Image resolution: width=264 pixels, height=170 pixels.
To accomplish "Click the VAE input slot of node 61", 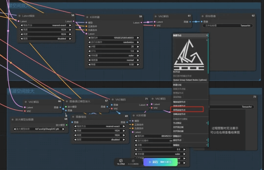I will (155, 25).
